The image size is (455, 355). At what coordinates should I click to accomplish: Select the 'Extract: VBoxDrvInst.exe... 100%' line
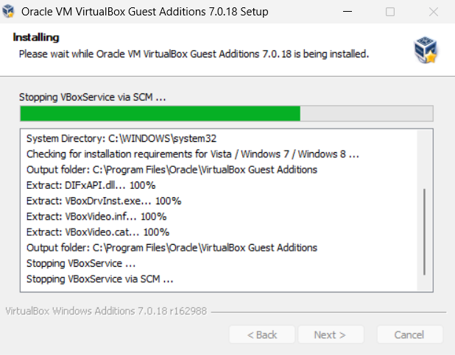(x=103, y=201)
